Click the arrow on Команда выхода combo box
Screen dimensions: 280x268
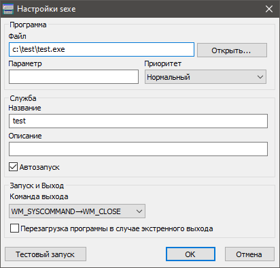tap(139, 211)
